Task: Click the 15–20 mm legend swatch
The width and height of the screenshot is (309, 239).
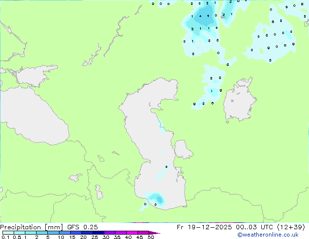Action: [x=76, y=233]
